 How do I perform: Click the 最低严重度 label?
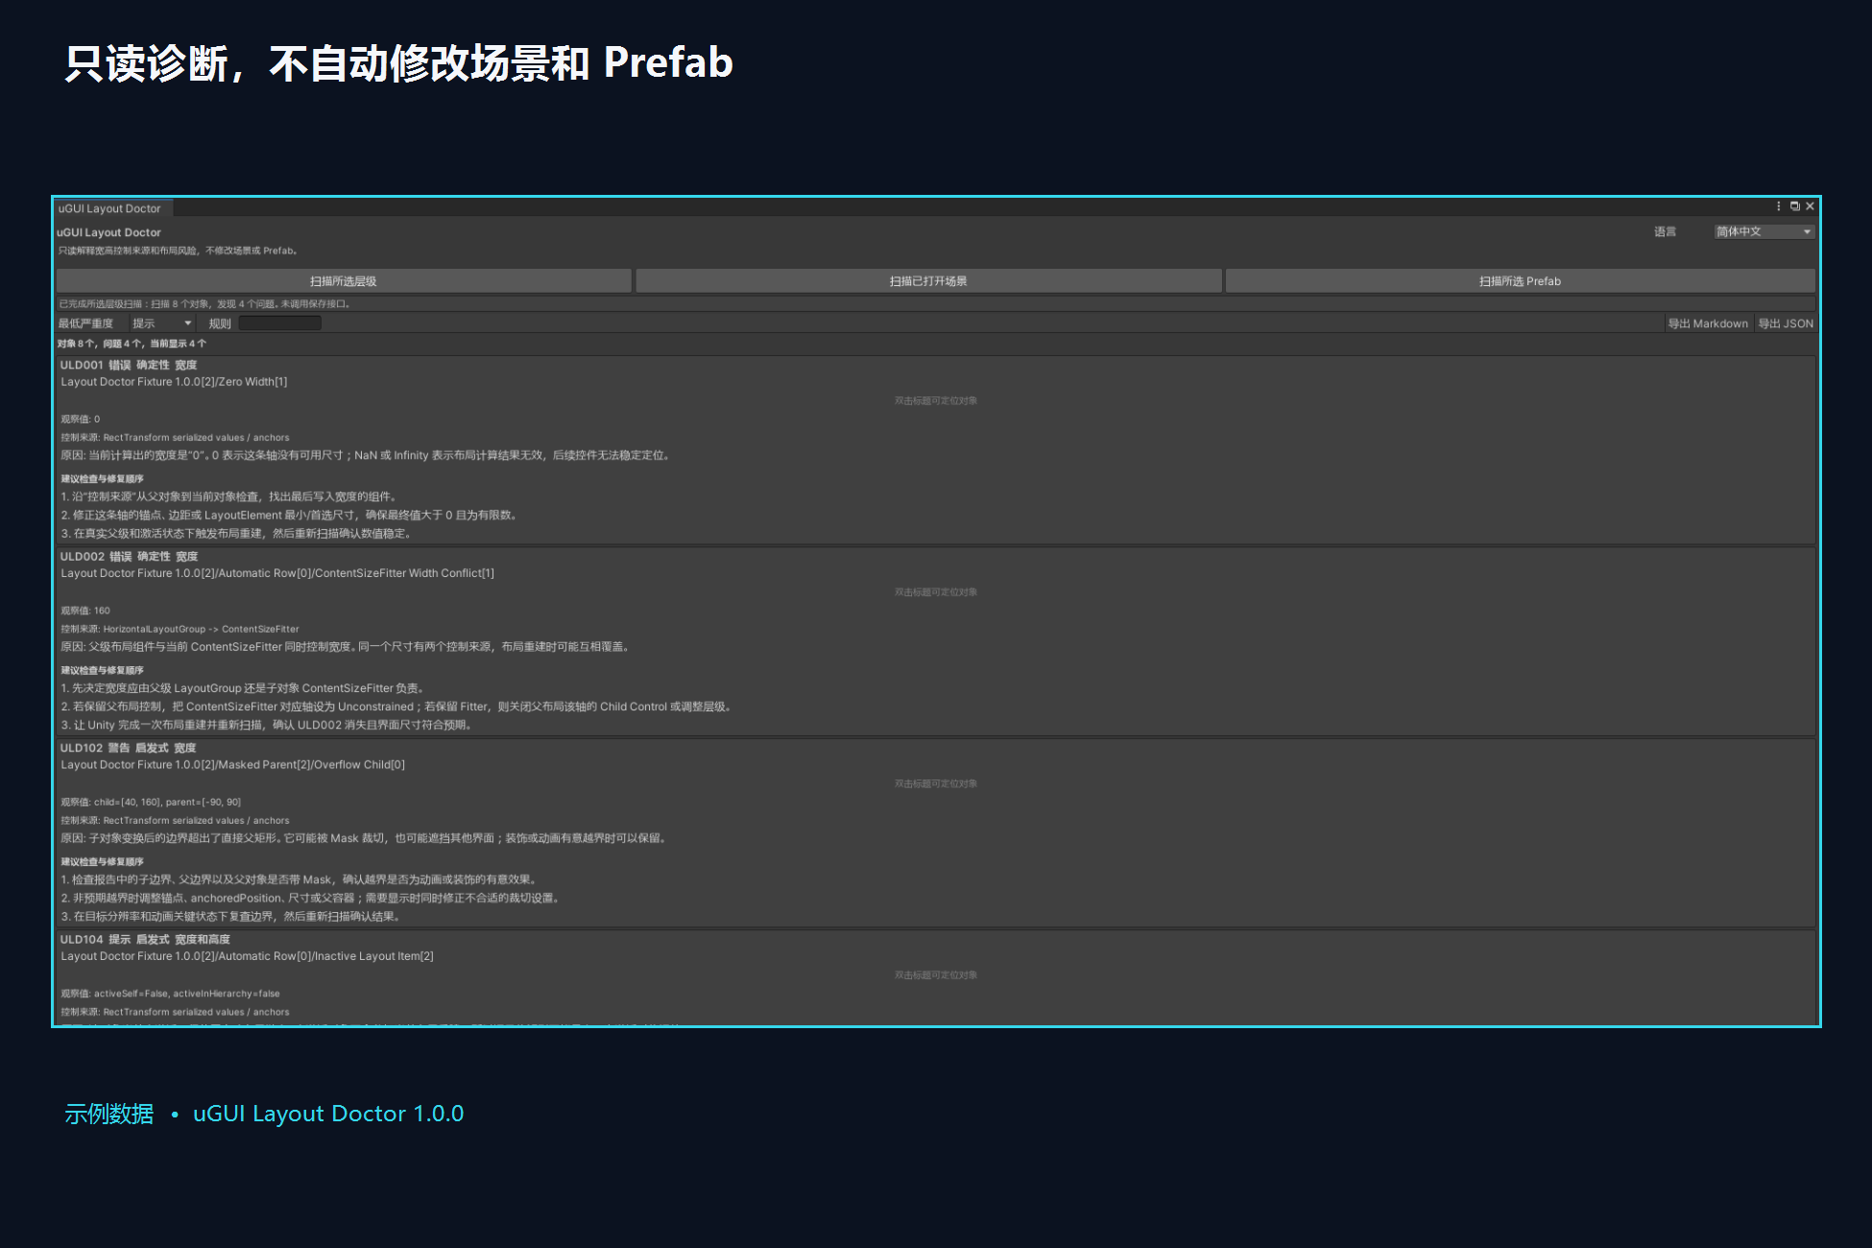click(85, 324)
